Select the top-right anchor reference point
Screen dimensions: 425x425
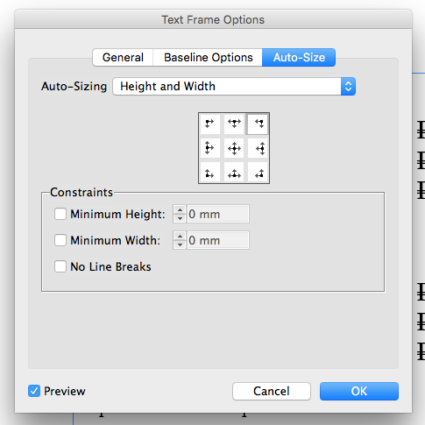(x=258, y=124)
